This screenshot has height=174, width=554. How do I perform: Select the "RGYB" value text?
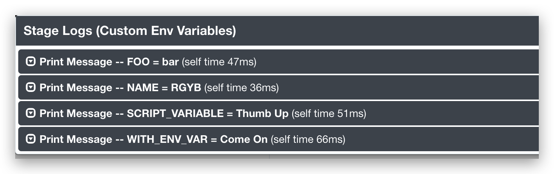point(186,88)
